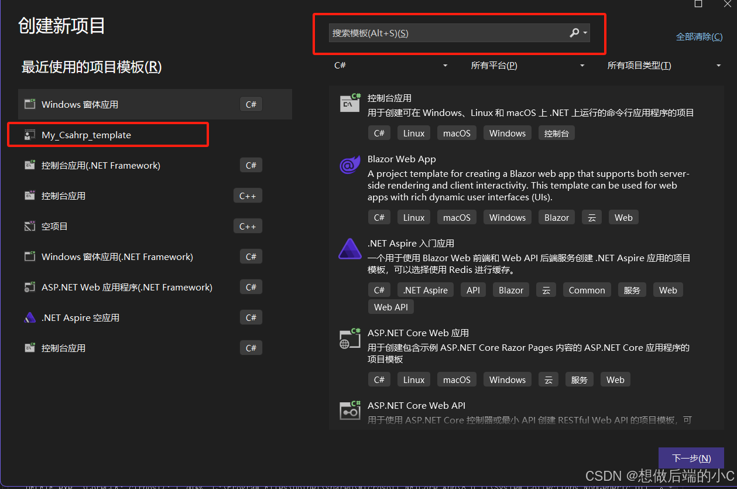Image resolution: width=737 pixels, height=489 pixels.
Task: Click the Web tag under Blazor Web App
Action: (x=623, y=217)
